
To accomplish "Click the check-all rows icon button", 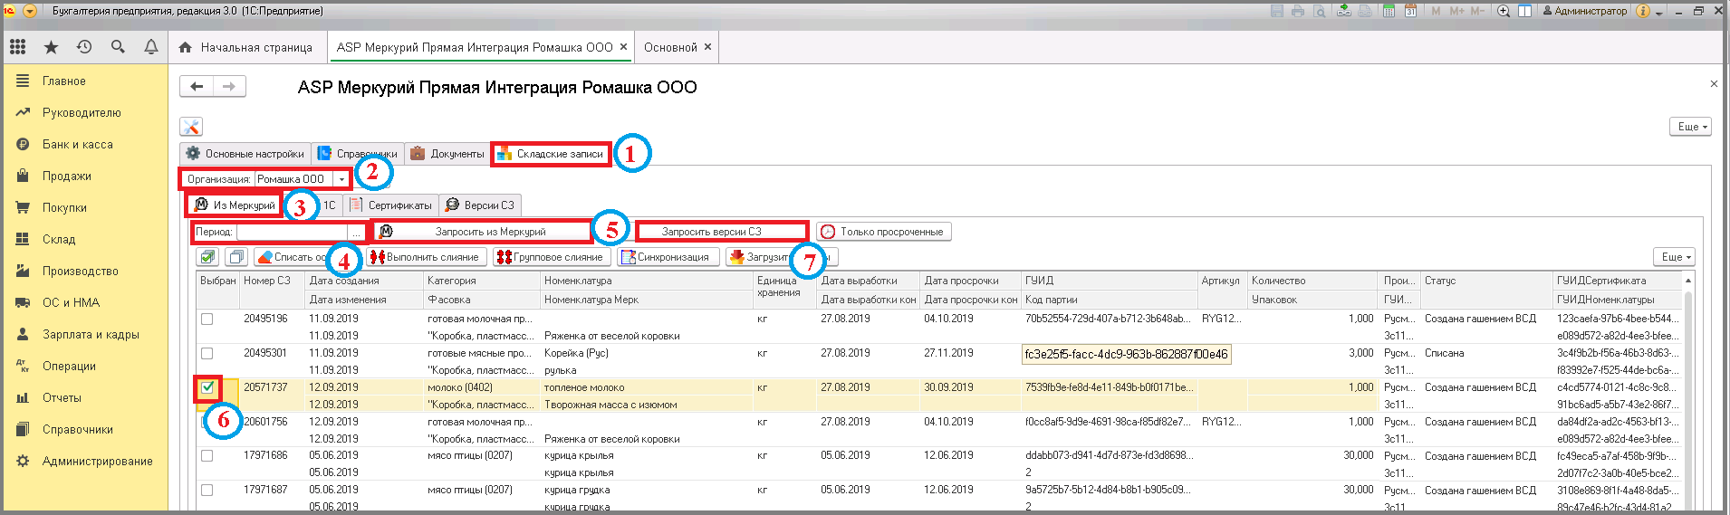I will click(x=208, y=257).
